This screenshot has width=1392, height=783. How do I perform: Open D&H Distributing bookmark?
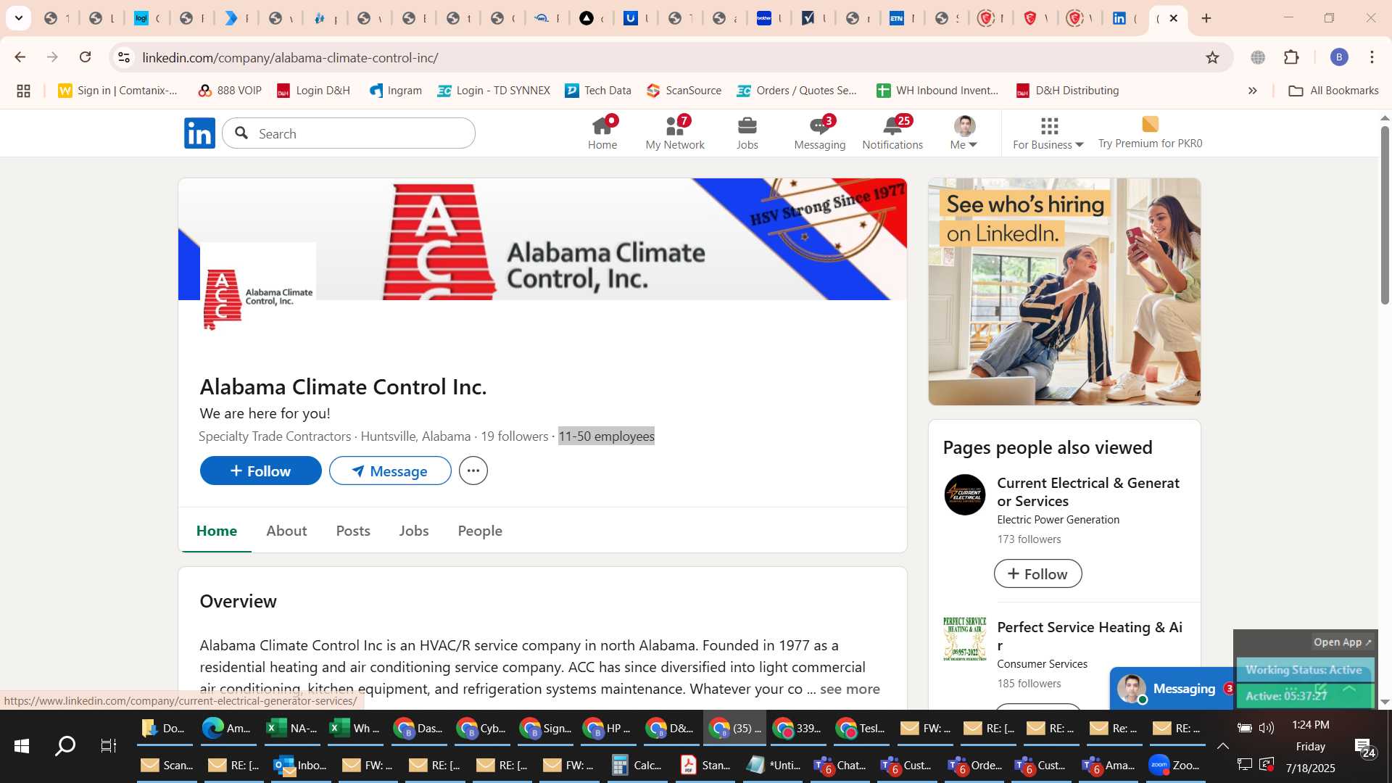coord(1067,91)
